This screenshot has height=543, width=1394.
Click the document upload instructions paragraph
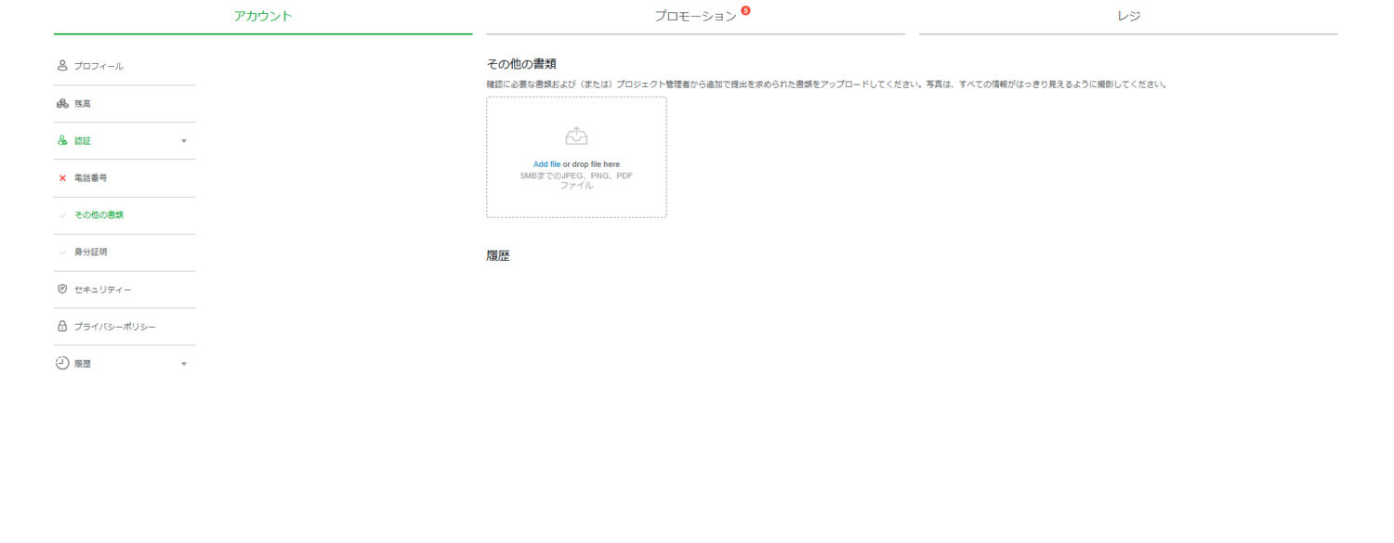(x=826, y=84)
